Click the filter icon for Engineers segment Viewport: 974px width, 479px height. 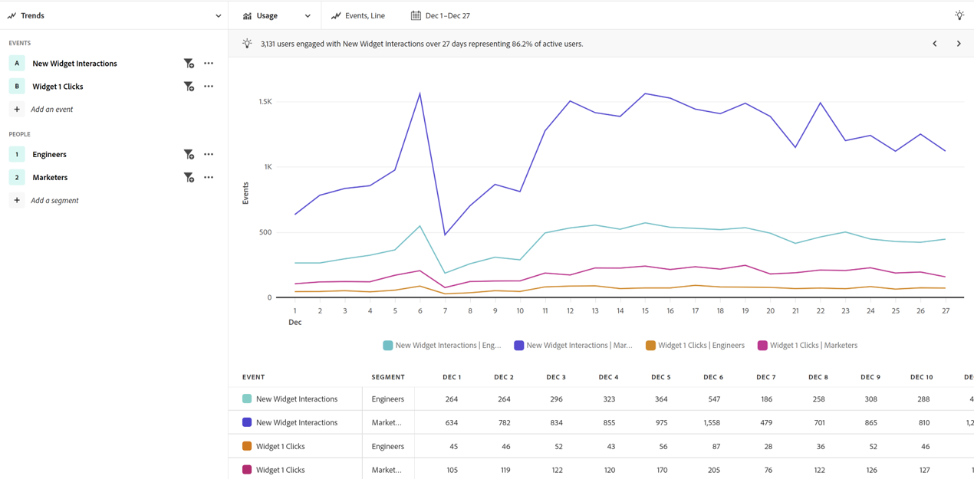coord(189,155)
